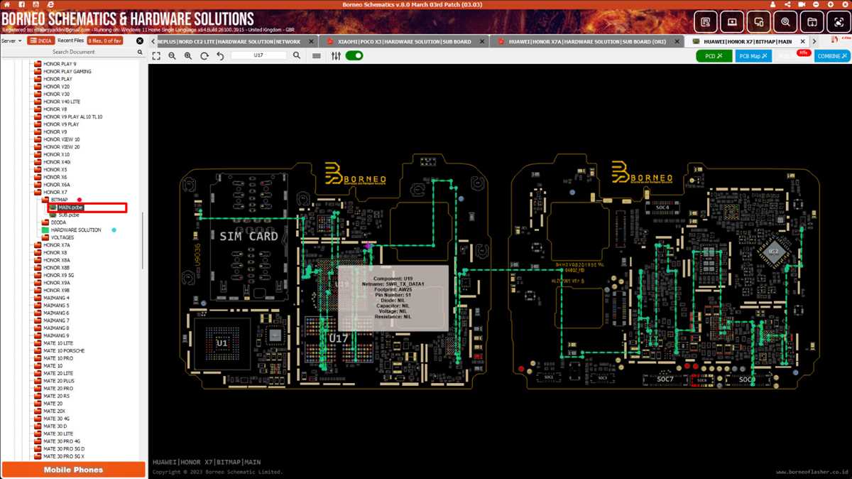Open the document notes header button
Viewport: 852px width, 479px height.
[x=705, y=22]
